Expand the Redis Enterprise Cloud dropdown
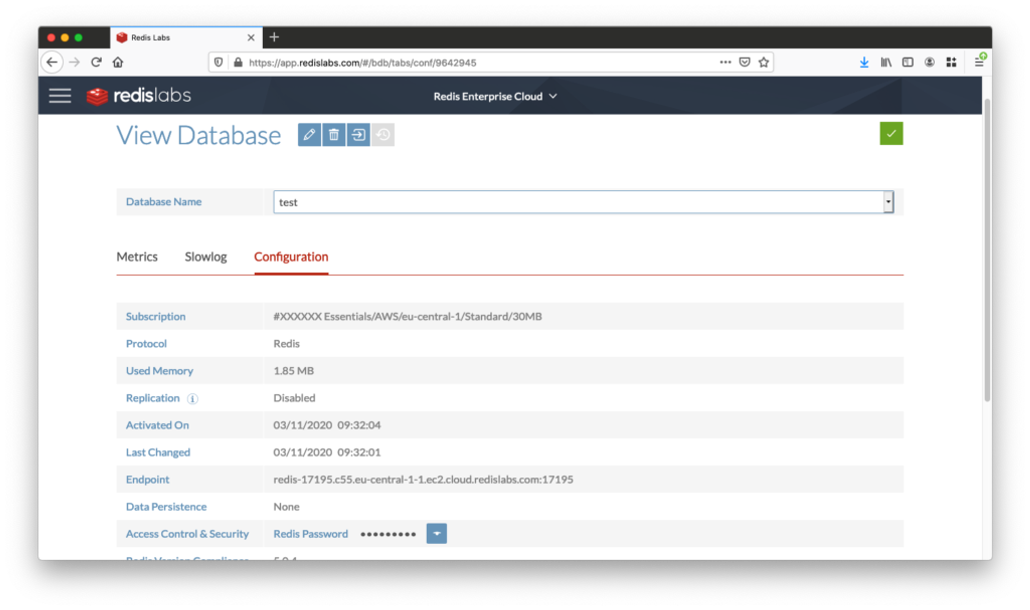Viewport: 1030px width, 610px height. pyautogui.click(x=495, y=96)
